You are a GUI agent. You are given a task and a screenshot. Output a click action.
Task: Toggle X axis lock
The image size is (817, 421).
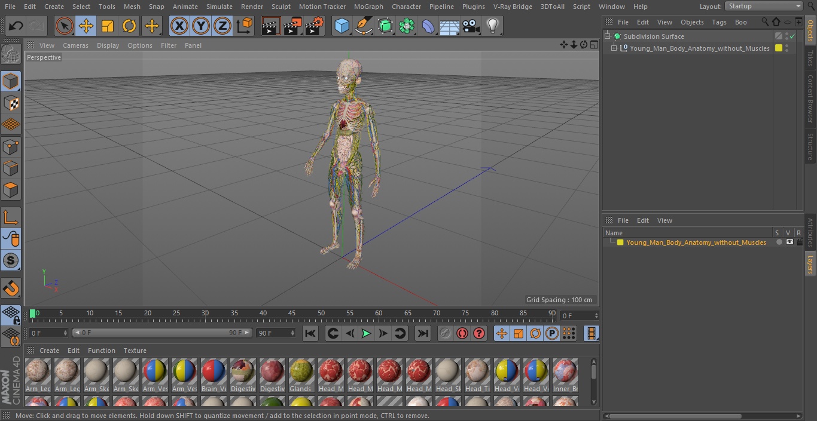pyautogui.click(x=179, y=26)
